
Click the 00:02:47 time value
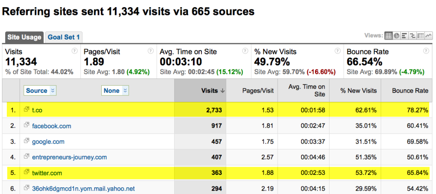[313, 126]
